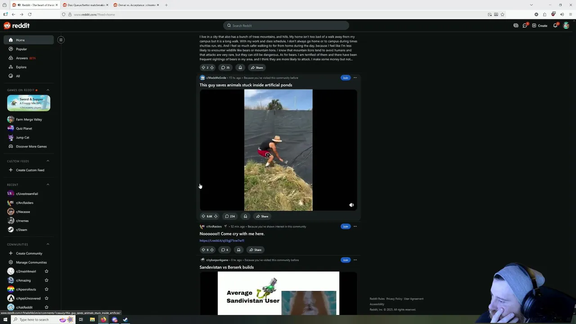Open the 4 comments on ArcRaiders post
Viewport: 576px width, 324px height.
(x=225, y=250)
